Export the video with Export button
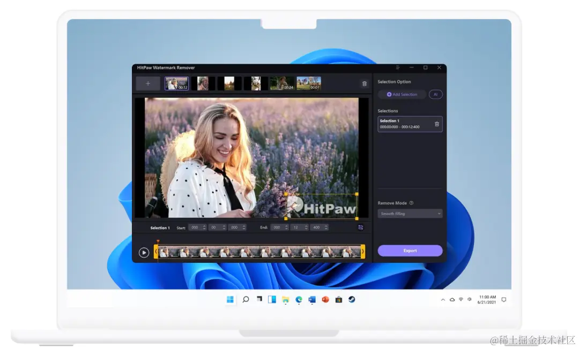The height and width of the screenshot is (349, 579). tap(410, 251)
